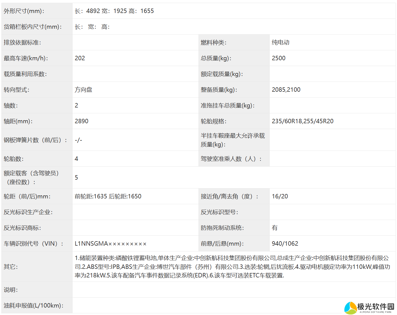The width and height of the screenshot is (397, 315).
Task: Click the exterior dimensions value row
Action: [x=114, y=11]
